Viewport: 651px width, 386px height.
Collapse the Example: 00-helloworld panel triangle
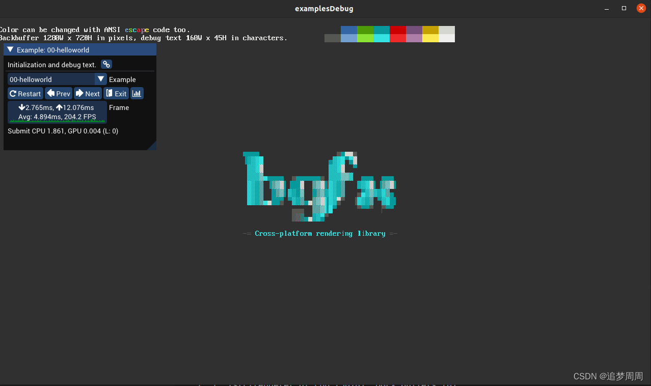(x=10, y=50)
